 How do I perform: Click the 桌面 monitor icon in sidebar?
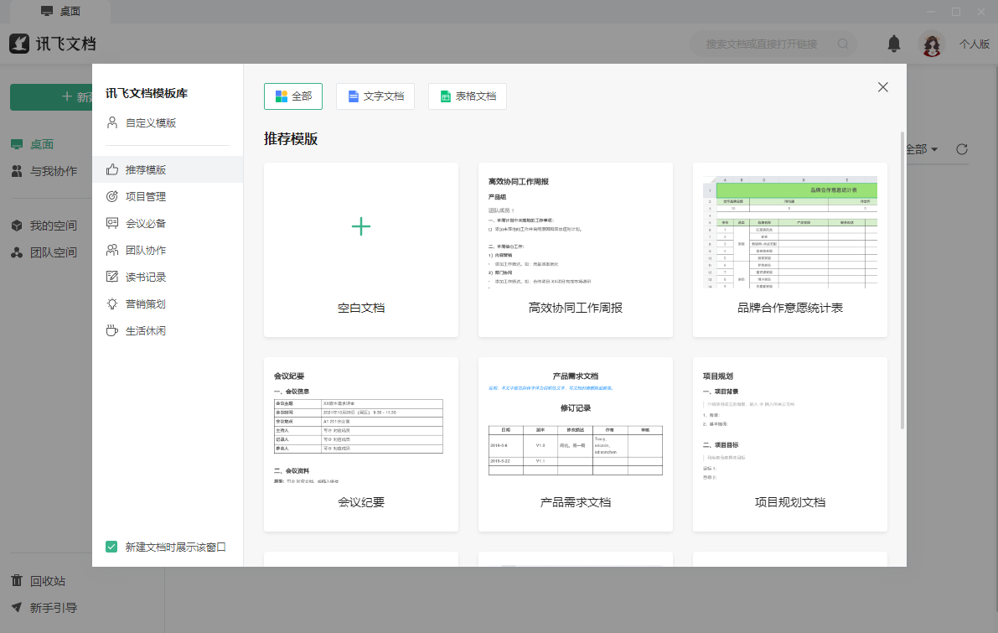[x=17, y=144]
